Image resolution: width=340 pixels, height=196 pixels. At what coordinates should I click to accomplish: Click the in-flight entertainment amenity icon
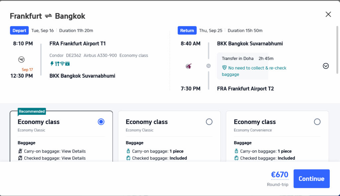[x=68, y=63]
